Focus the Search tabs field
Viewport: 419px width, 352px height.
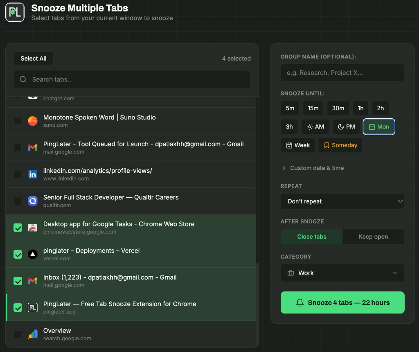click(x=132, y=79)
